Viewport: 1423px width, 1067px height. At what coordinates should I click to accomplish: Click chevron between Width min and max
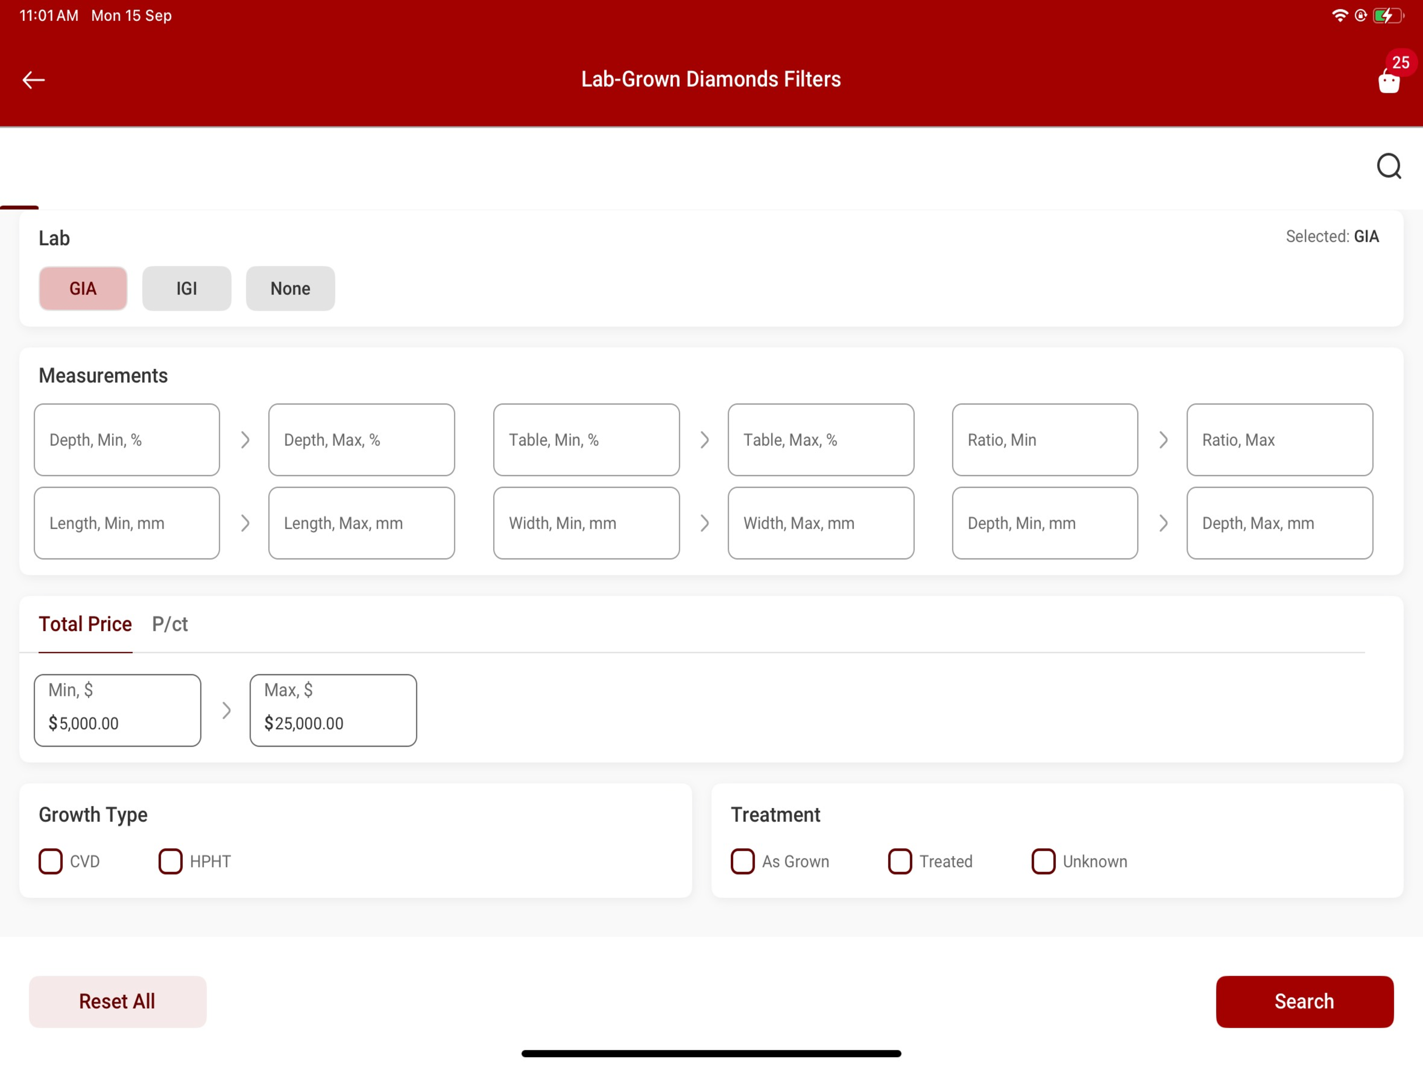[704, 523]
